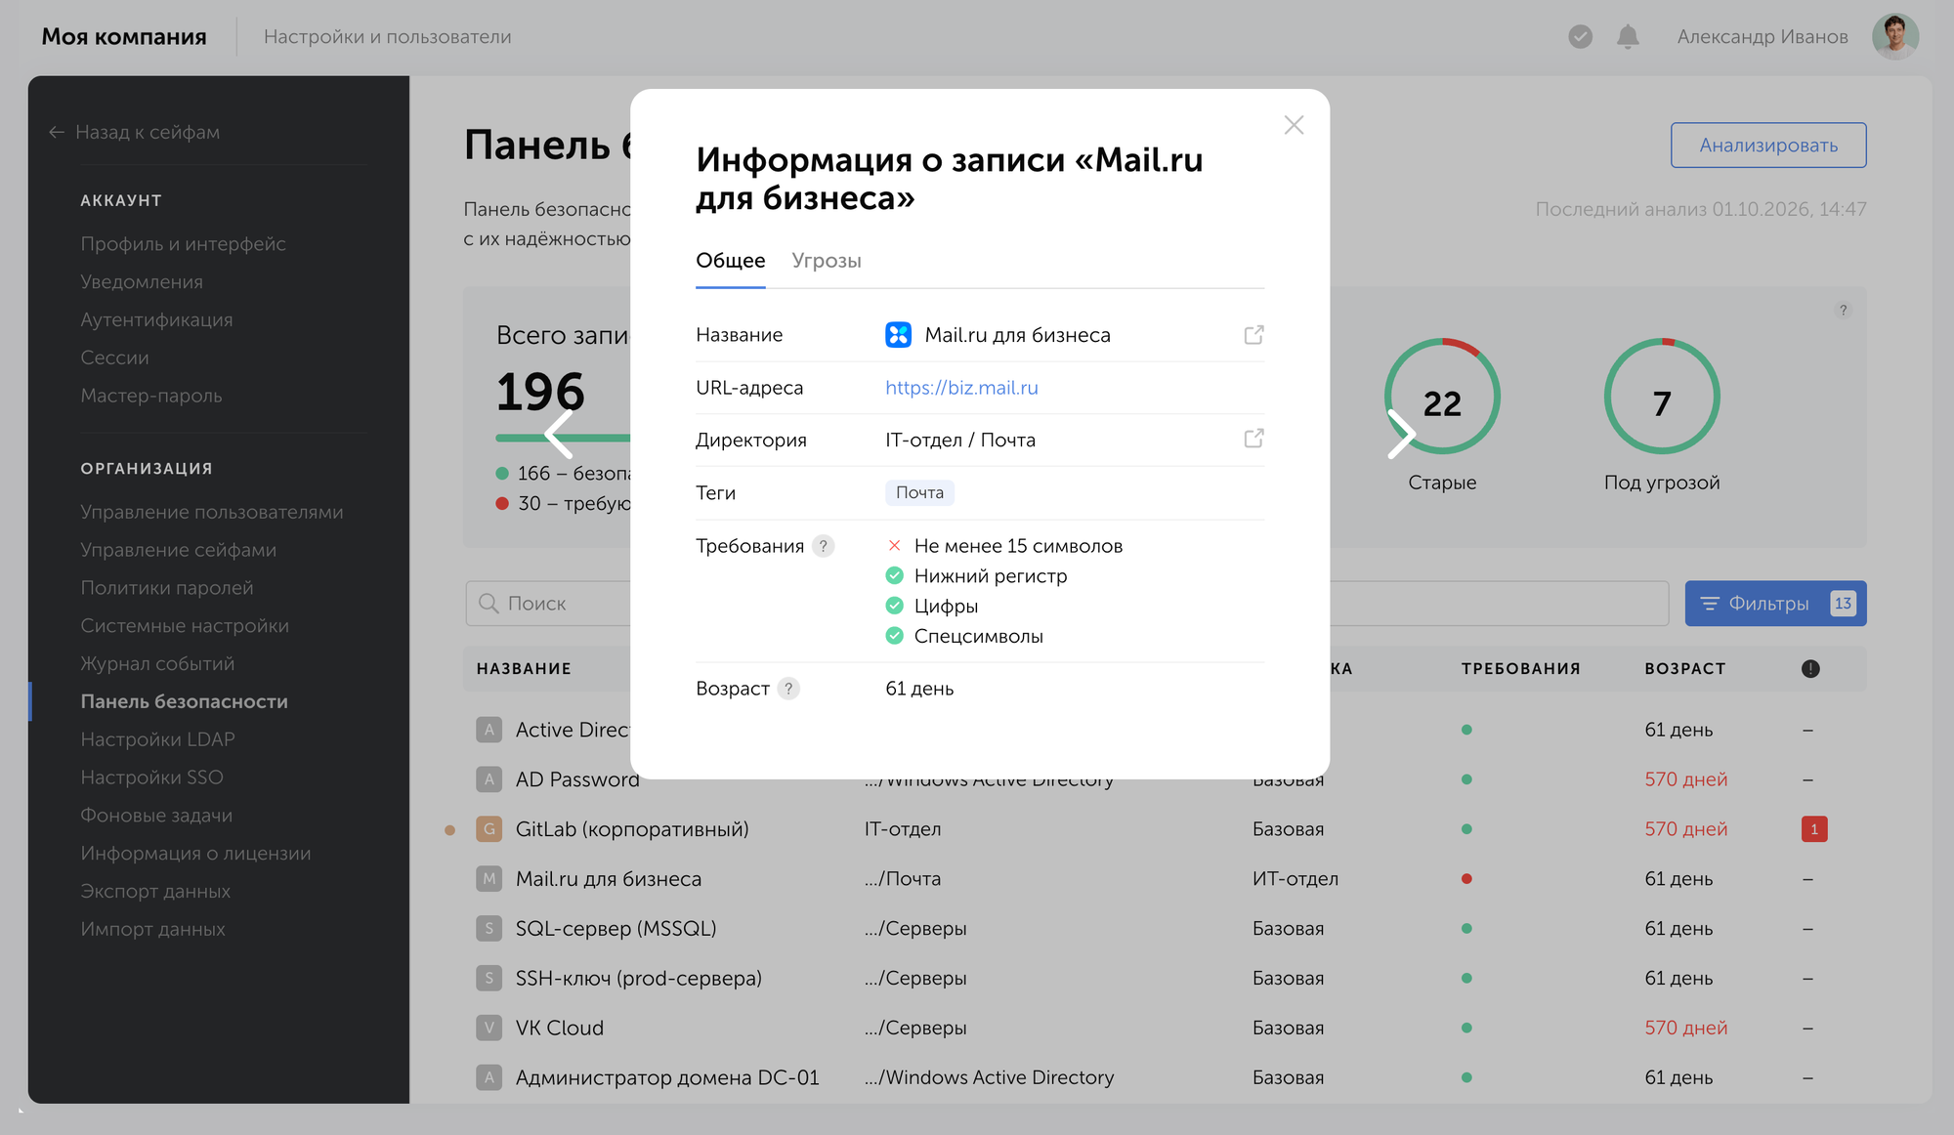Open user avatar of Александр Иванов
Image resolution: width=1954 pixels, height=1135 pixels.
click(x=1894, y=36)
